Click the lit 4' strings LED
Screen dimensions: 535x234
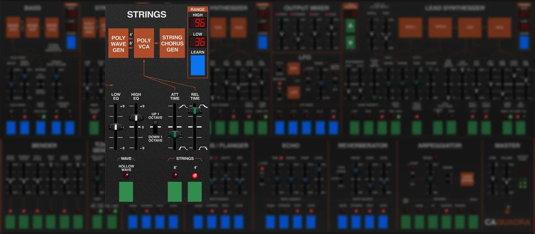coord(194,176)
